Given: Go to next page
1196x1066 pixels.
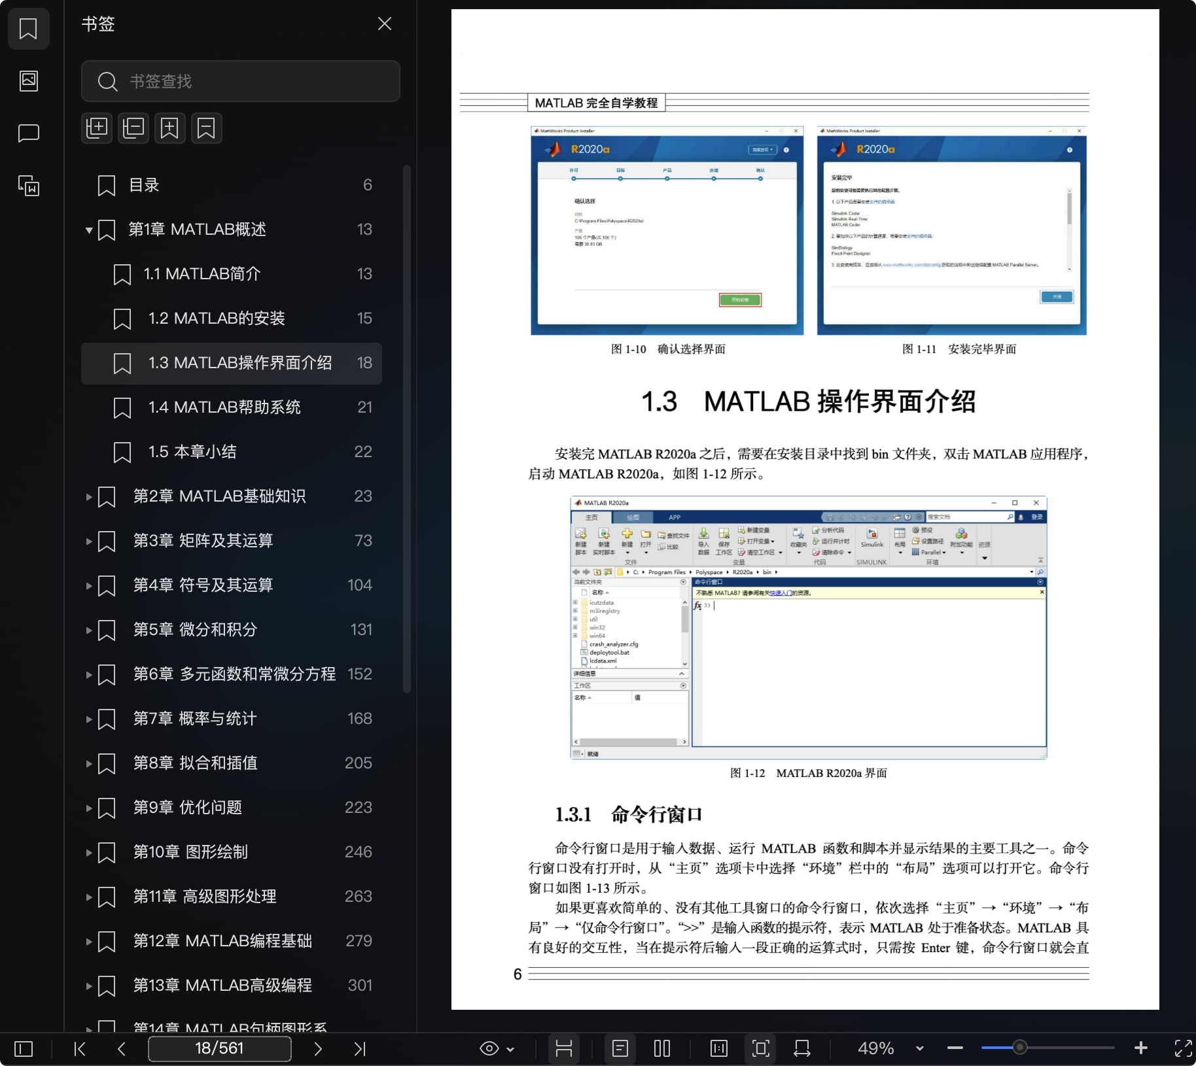Looking at the screenshot, I should 318,1049.
